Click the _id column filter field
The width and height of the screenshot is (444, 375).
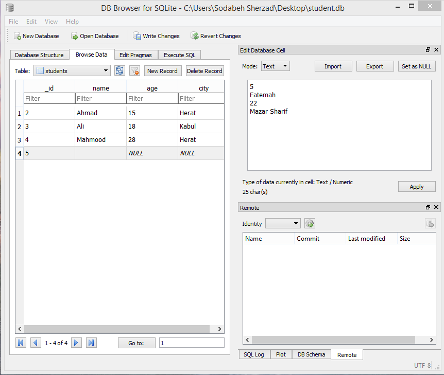[49, 98]
